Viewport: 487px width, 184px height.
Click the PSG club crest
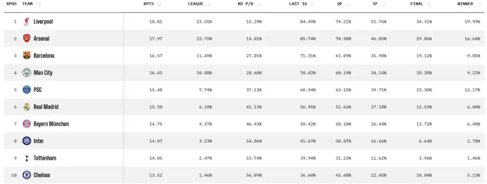(27, 90)
